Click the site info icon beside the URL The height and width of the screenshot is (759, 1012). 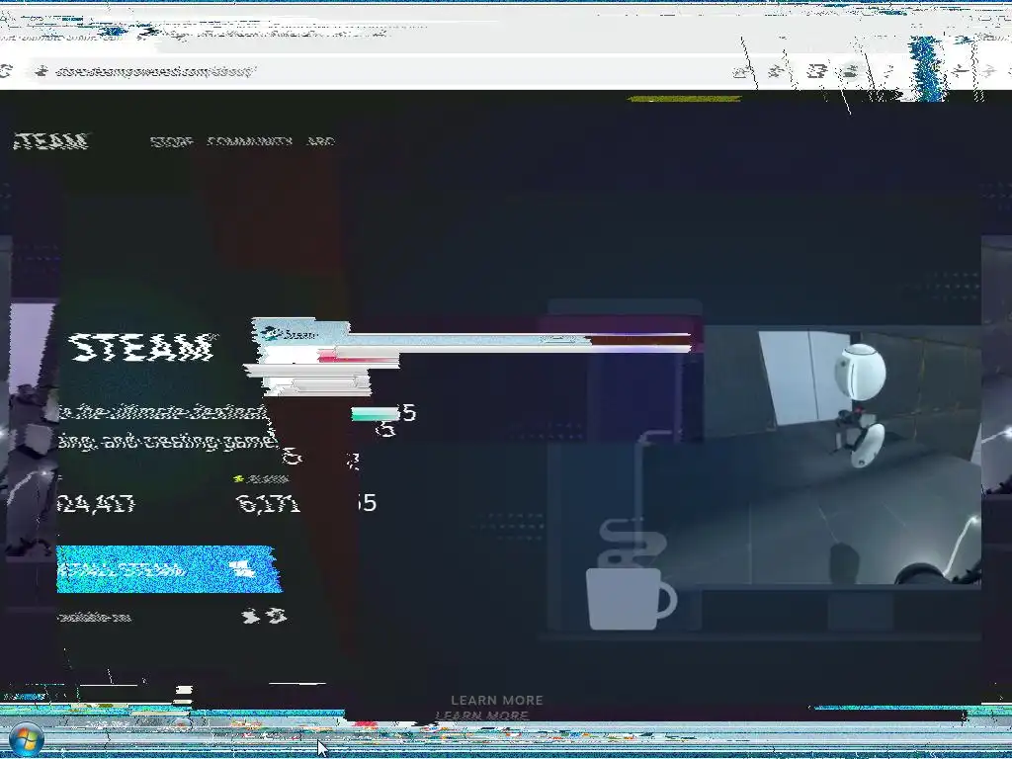click(42, 71)
